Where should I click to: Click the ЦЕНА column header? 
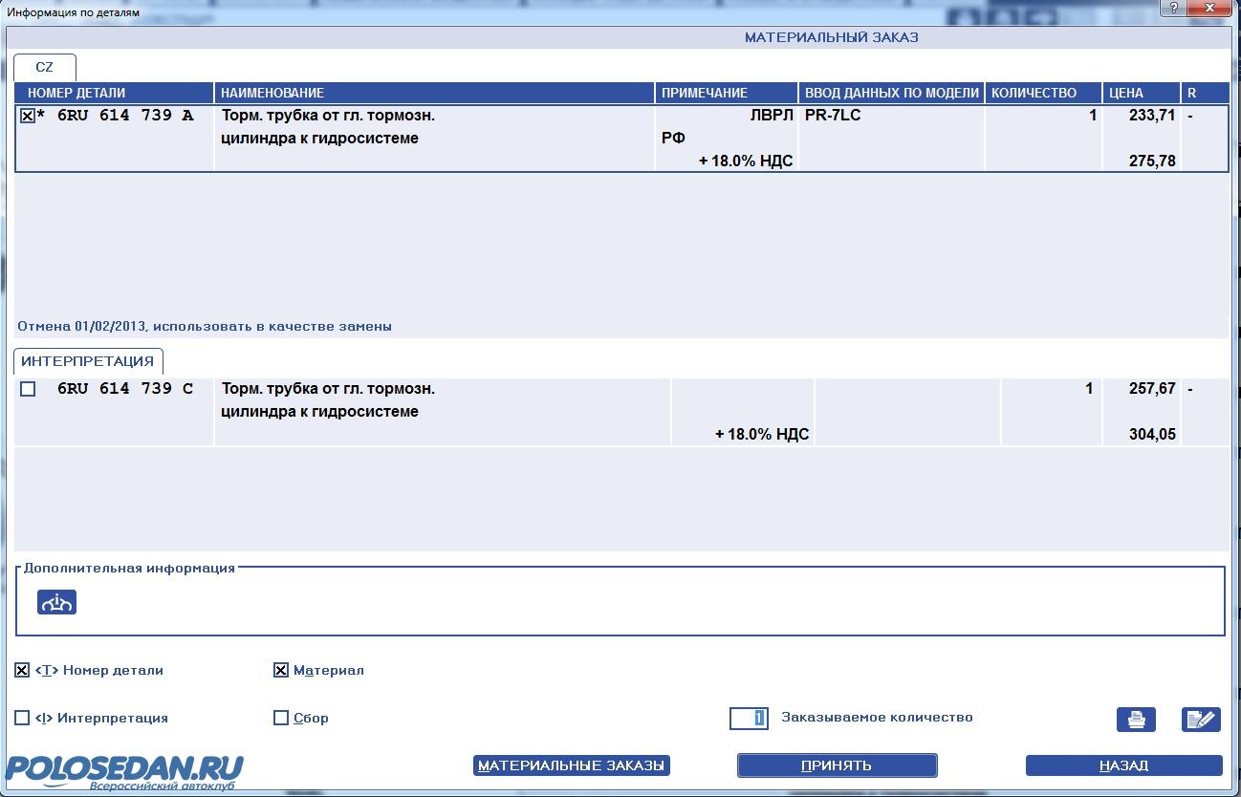(1141, 93)
